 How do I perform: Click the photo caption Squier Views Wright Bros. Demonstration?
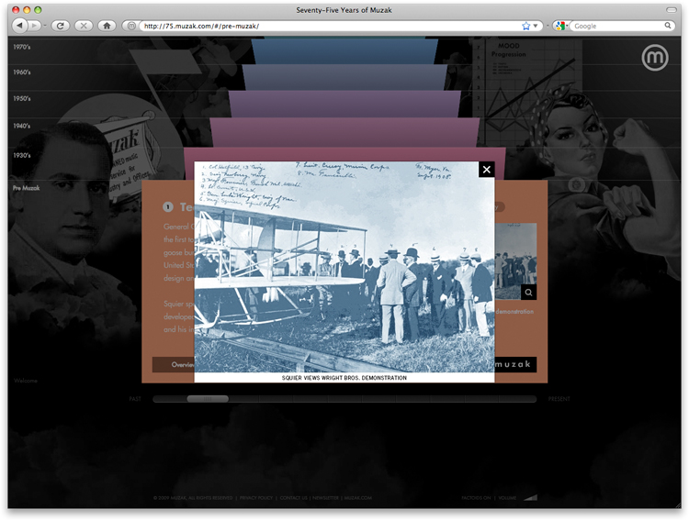[x=344, y=378]
